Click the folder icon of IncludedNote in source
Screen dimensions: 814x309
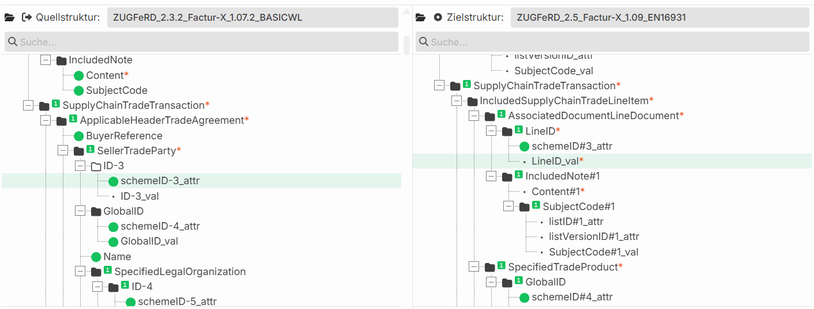point(62,60)
